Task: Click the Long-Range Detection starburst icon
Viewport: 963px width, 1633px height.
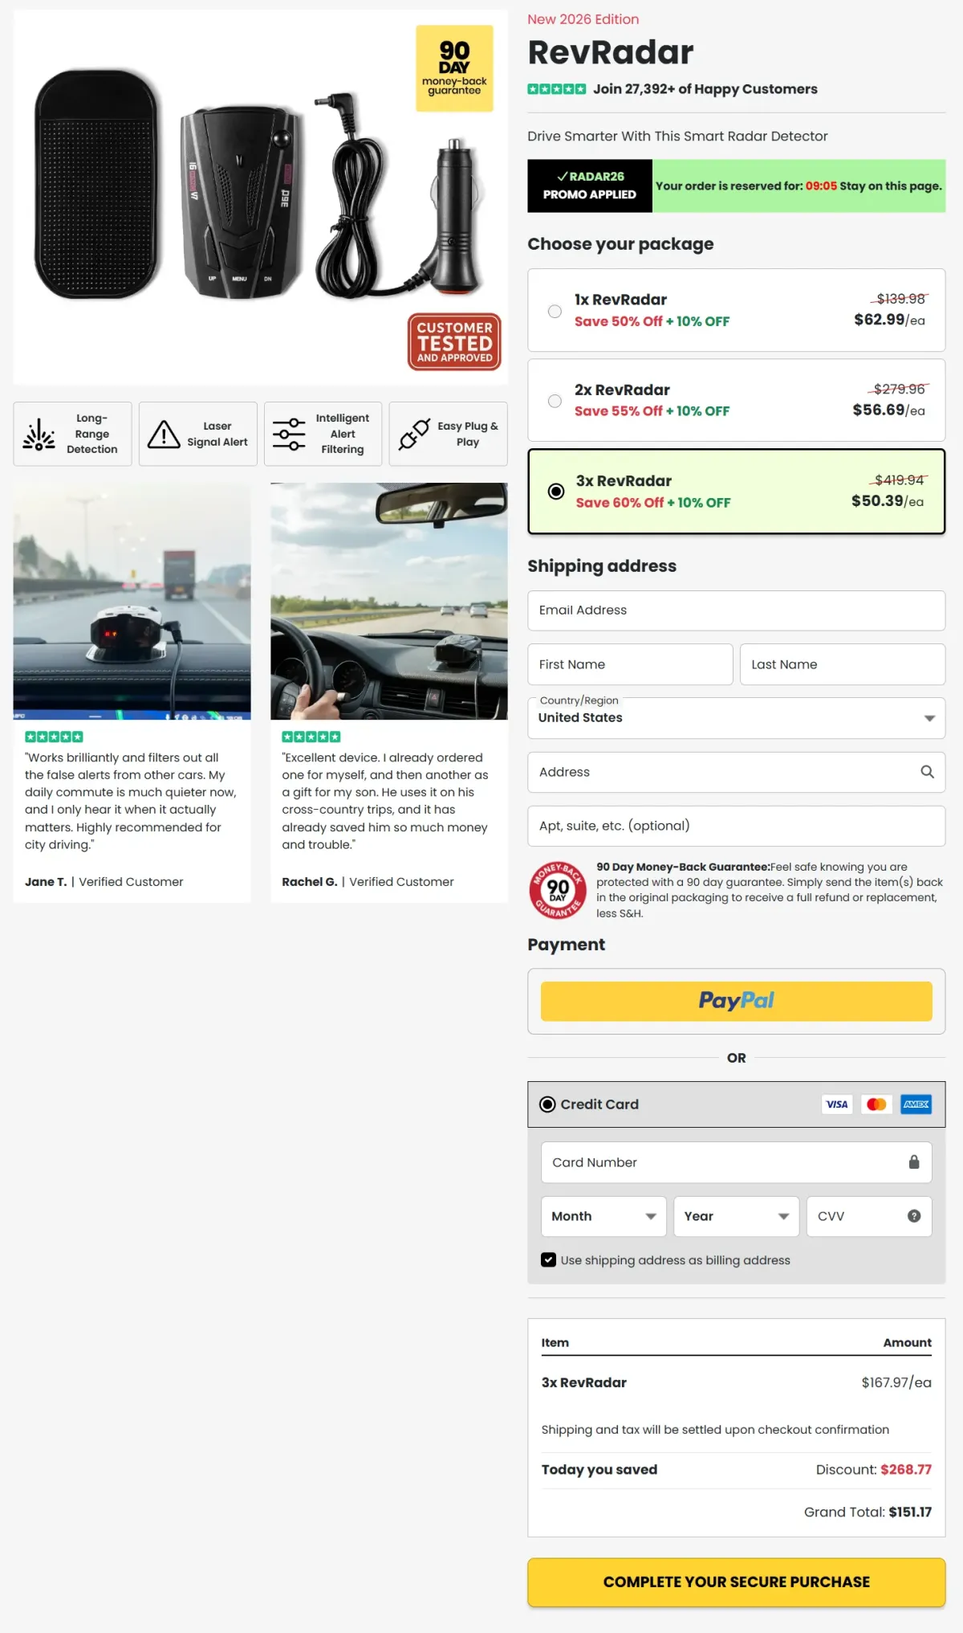Action: (x=39, y=434)
